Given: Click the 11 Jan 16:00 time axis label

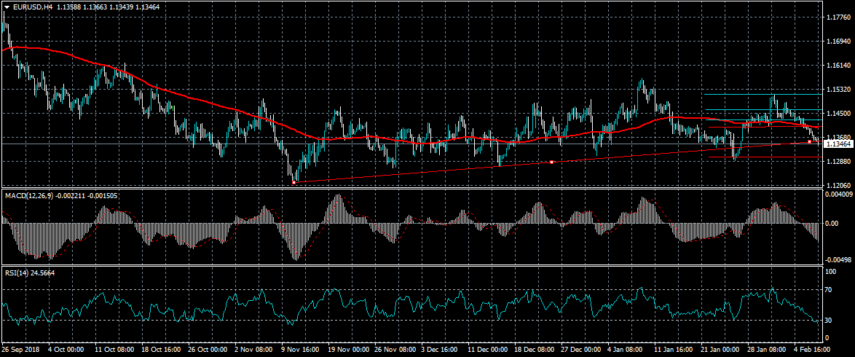Looking at the screenshot, I should pos(674,350).
